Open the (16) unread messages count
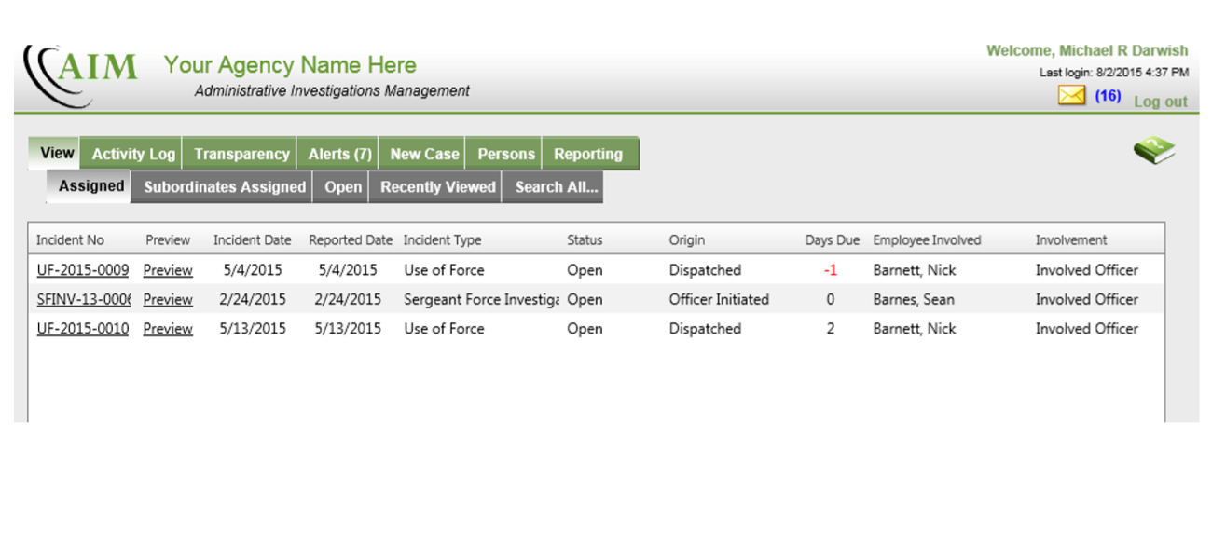The height and width of the screenshot is (559, 1212). click(1108, 95)
